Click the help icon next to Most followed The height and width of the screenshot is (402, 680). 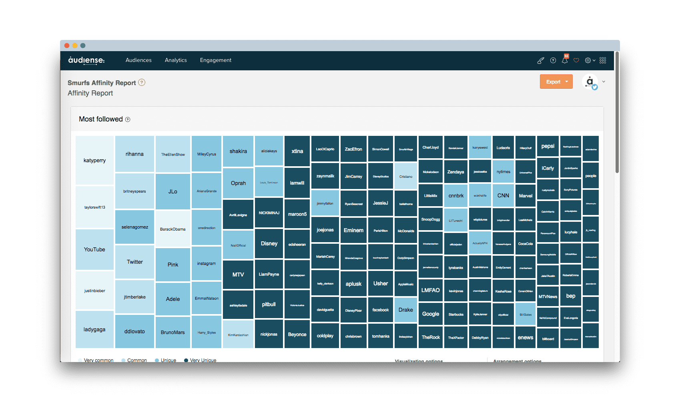pyautogui.click(x=128, y=119)
